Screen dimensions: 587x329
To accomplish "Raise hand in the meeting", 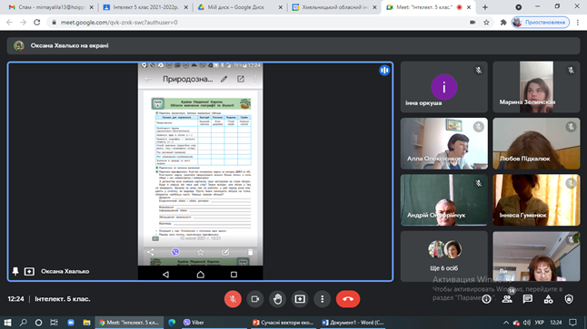I will tap(277, 299).
